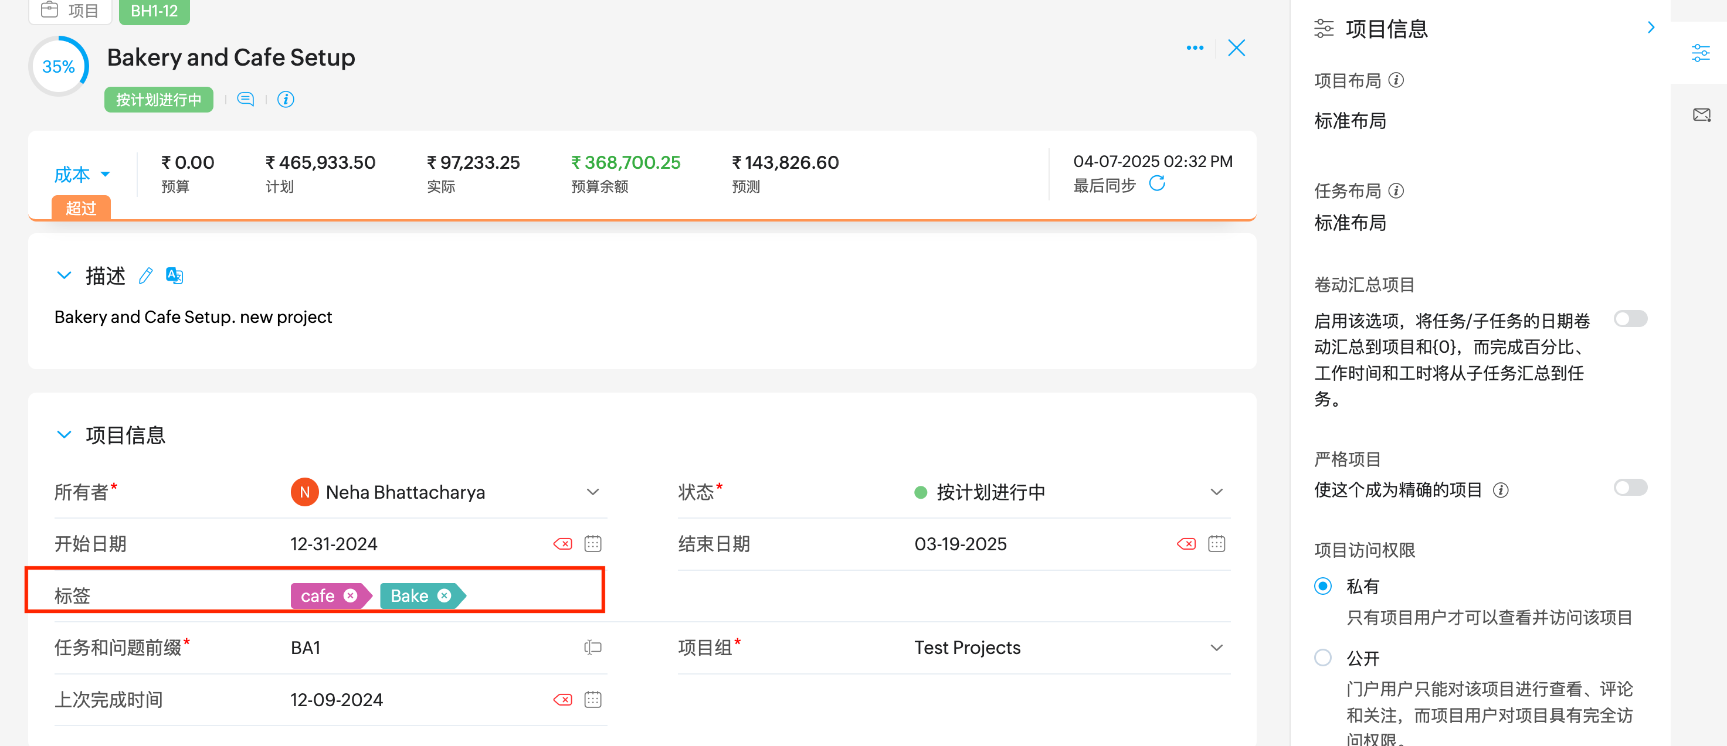Open the three-dot more options menu

[x=1194, y=47]
